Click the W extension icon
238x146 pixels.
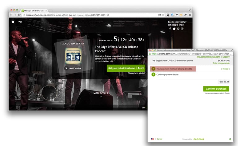[x=177, y=15]
